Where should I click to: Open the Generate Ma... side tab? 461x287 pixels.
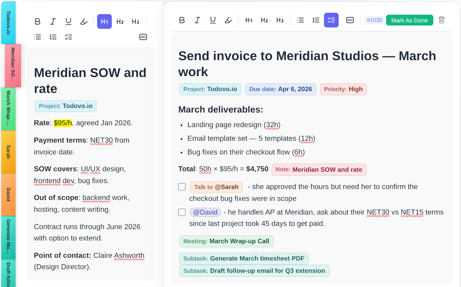click(x=8, y=238)
